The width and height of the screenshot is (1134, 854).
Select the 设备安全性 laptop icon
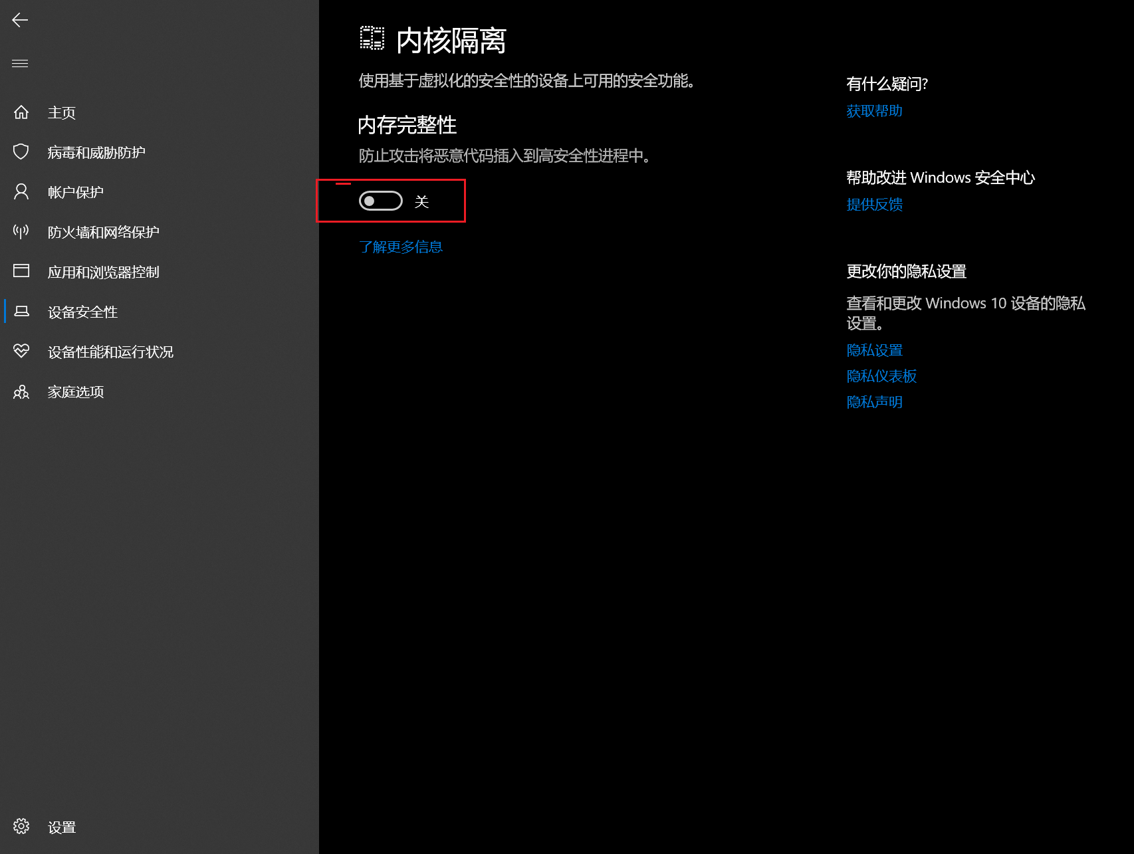click(x=21, y=311)
